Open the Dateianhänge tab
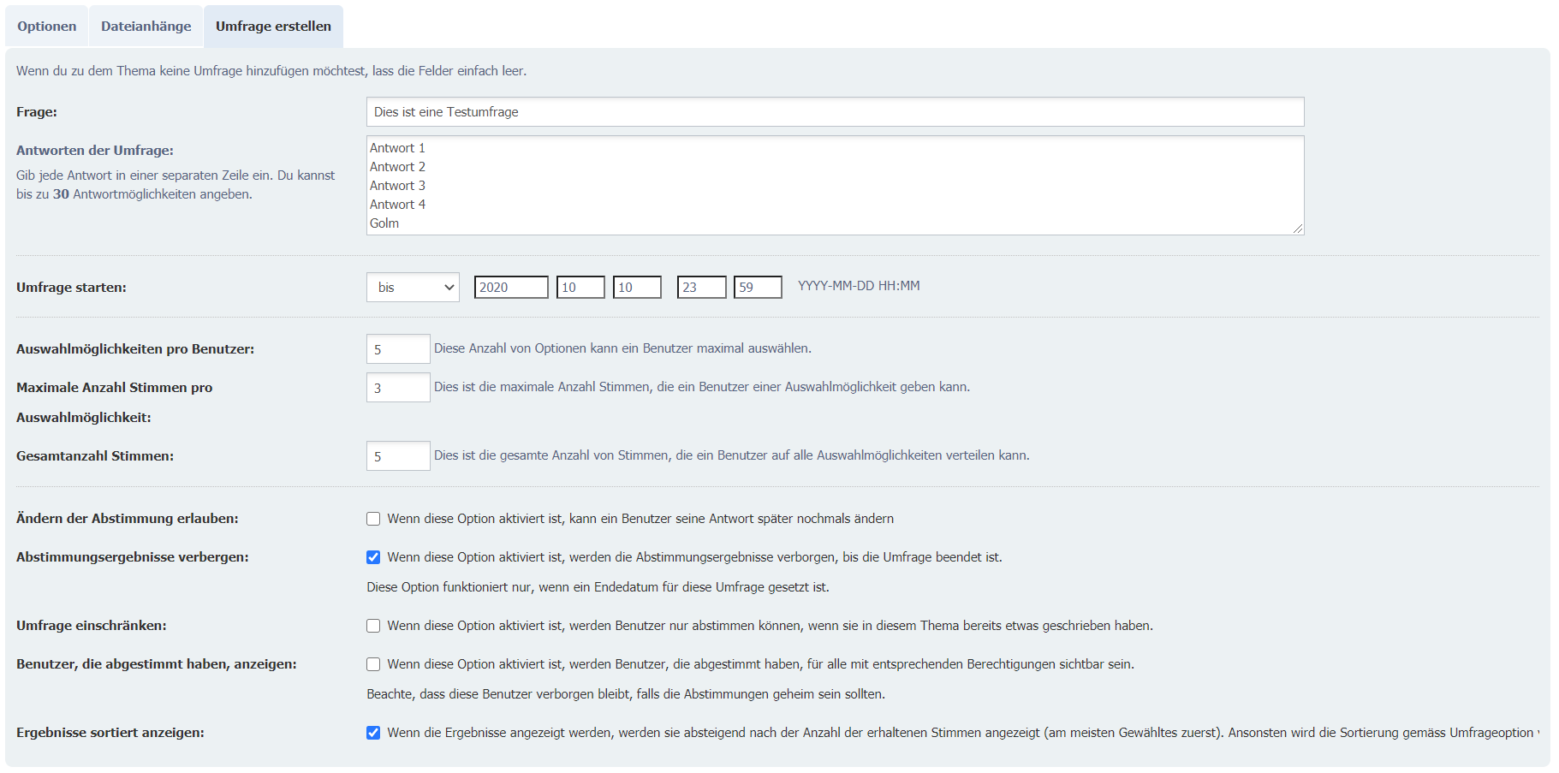 [146, 27]
